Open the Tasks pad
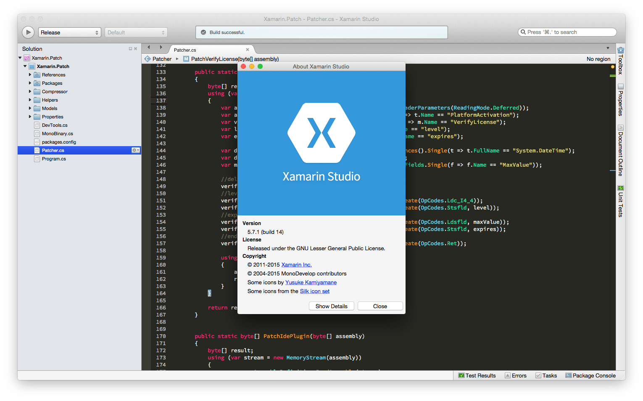643x401 pixels. (x=546, y=375)
